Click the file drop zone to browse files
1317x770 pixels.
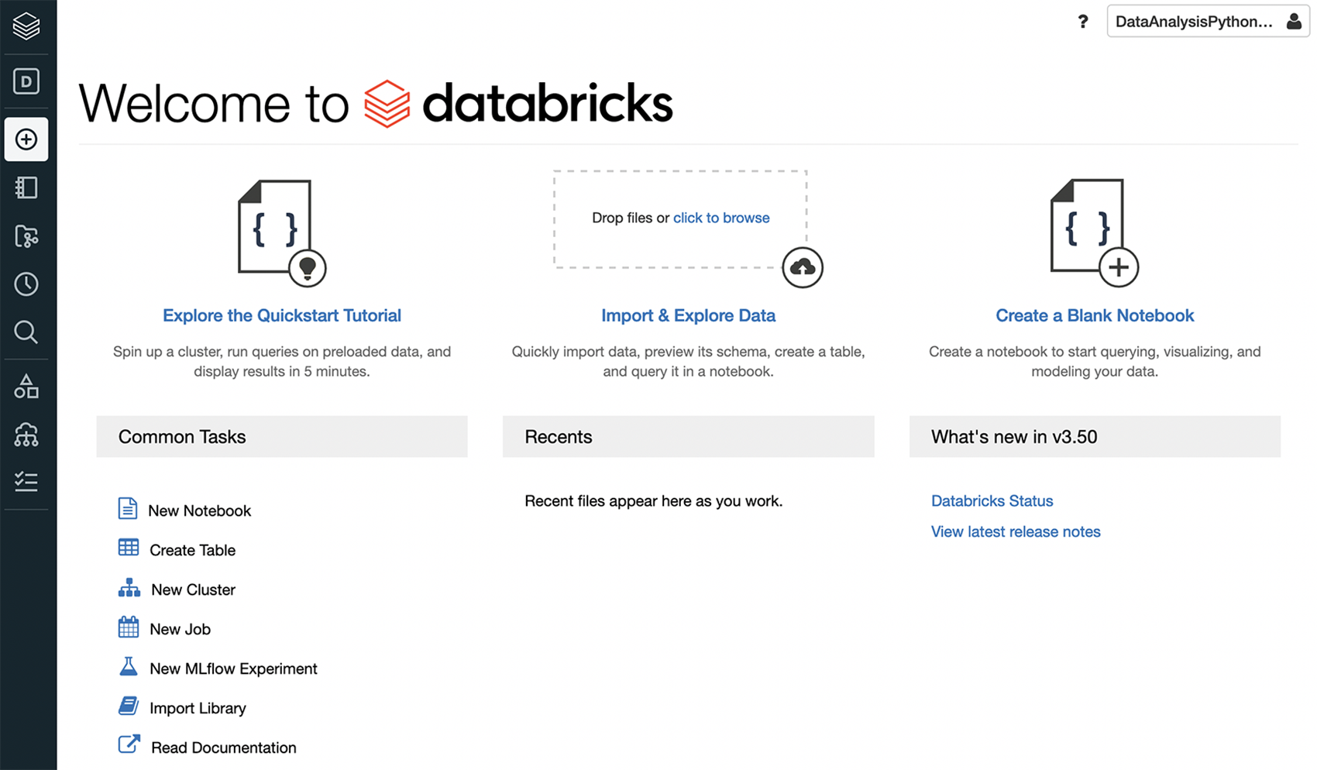click(721, 218)
